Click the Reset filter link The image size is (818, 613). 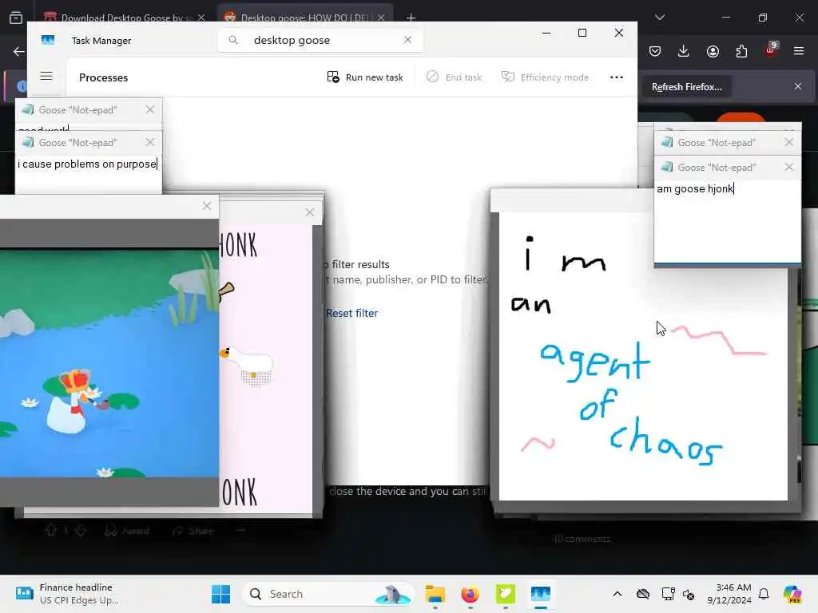tap(351, 313)
